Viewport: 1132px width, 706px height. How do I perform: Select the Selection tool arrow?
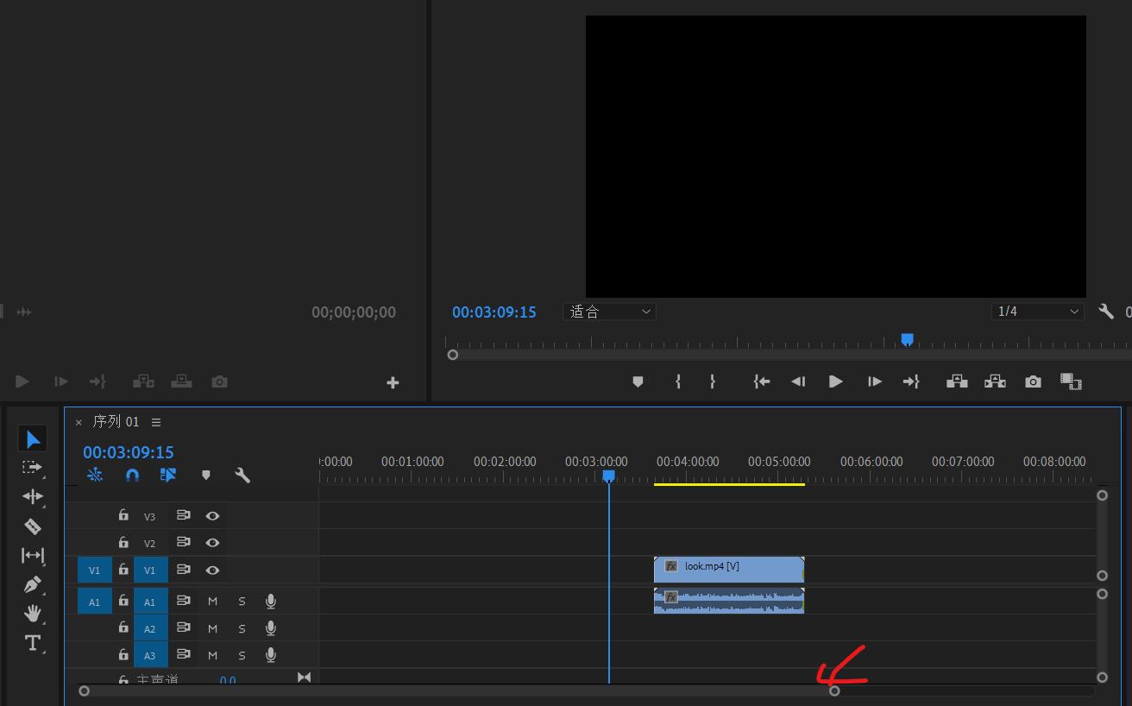[x=33, y=439]
